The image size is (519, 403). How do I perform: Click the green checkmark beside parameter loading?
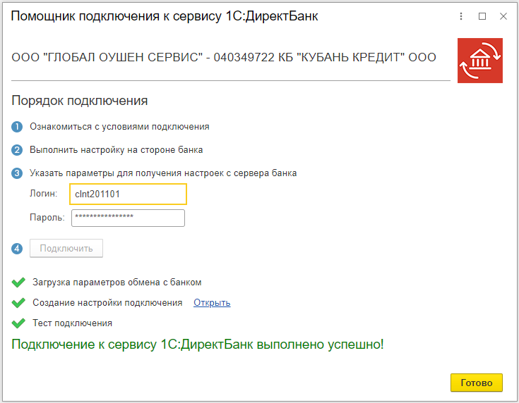18,283
